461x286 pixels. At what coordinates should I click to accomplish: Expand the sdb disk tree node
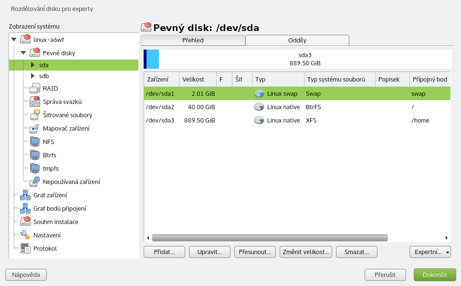(x=33, y=76)
